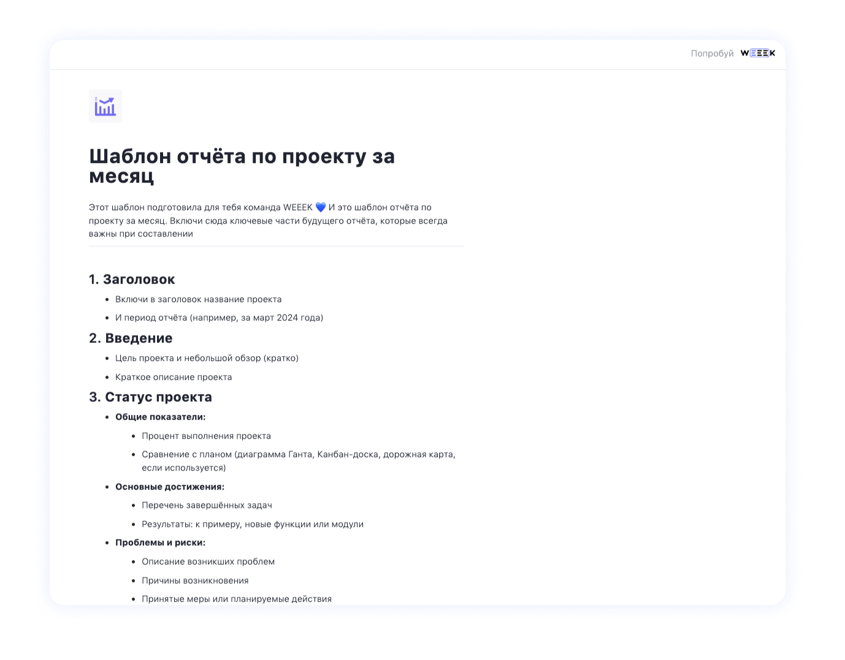Click the blue heart emoji

point(321,208)
